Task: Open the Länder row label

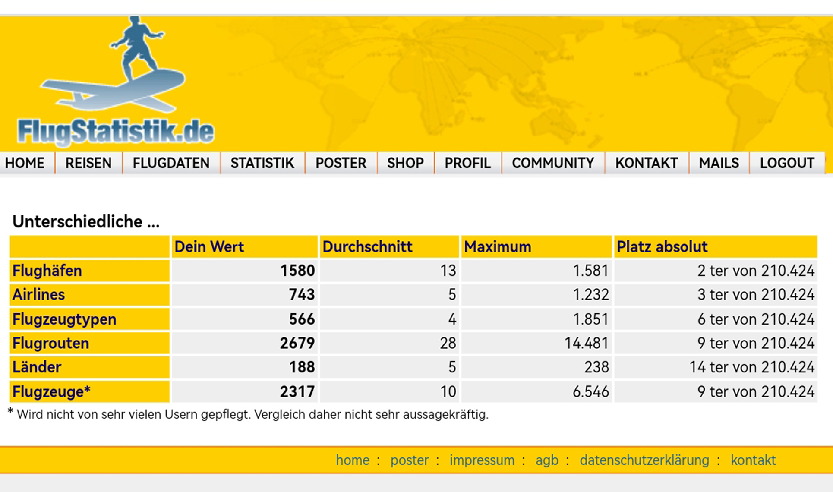Action: (37, 367)
